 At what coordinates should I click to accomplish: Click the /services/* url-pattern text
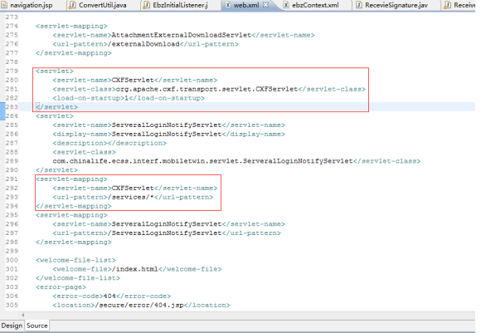131,197
